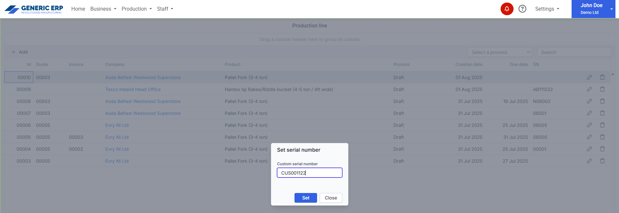The height and width of the screenshot is (213, 619).
Task: Click Close in the serial number dialog
Action: point(331,198)
